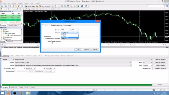The width and height of the screenshot is (169, 95).
Task: Open the file explorer taskbar icon
Action: pos(28,93)
